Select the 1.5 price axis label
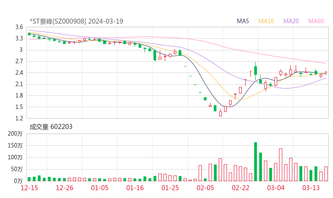 (x=19, y=107)
